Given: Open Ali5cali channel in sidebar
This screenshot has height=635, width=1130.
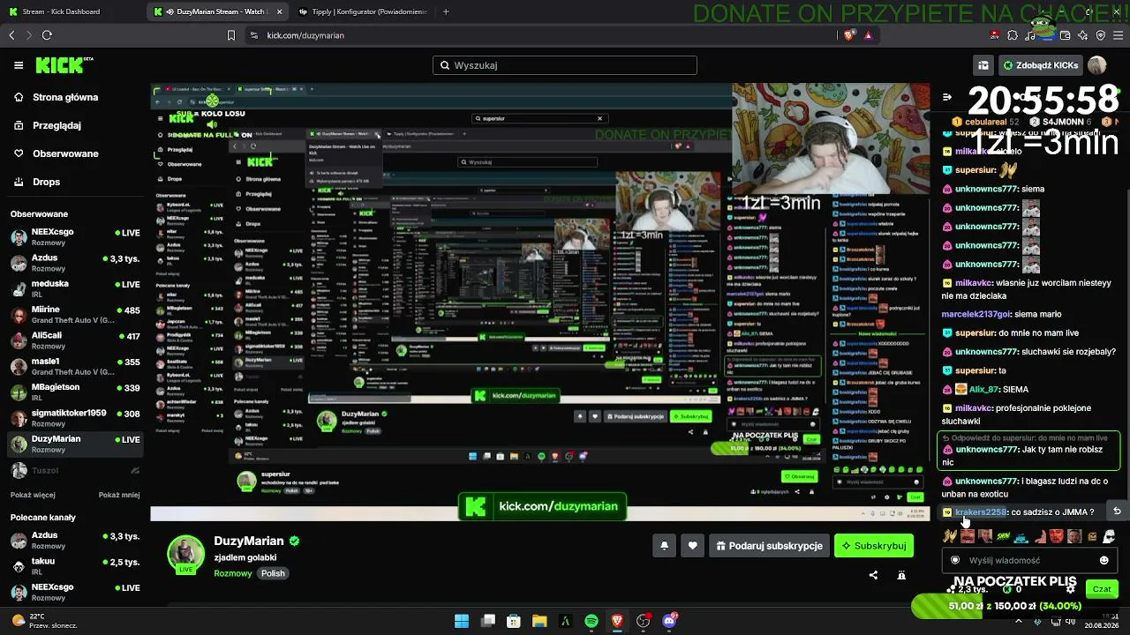Looking at the screenshot, I should pos(75,340).
